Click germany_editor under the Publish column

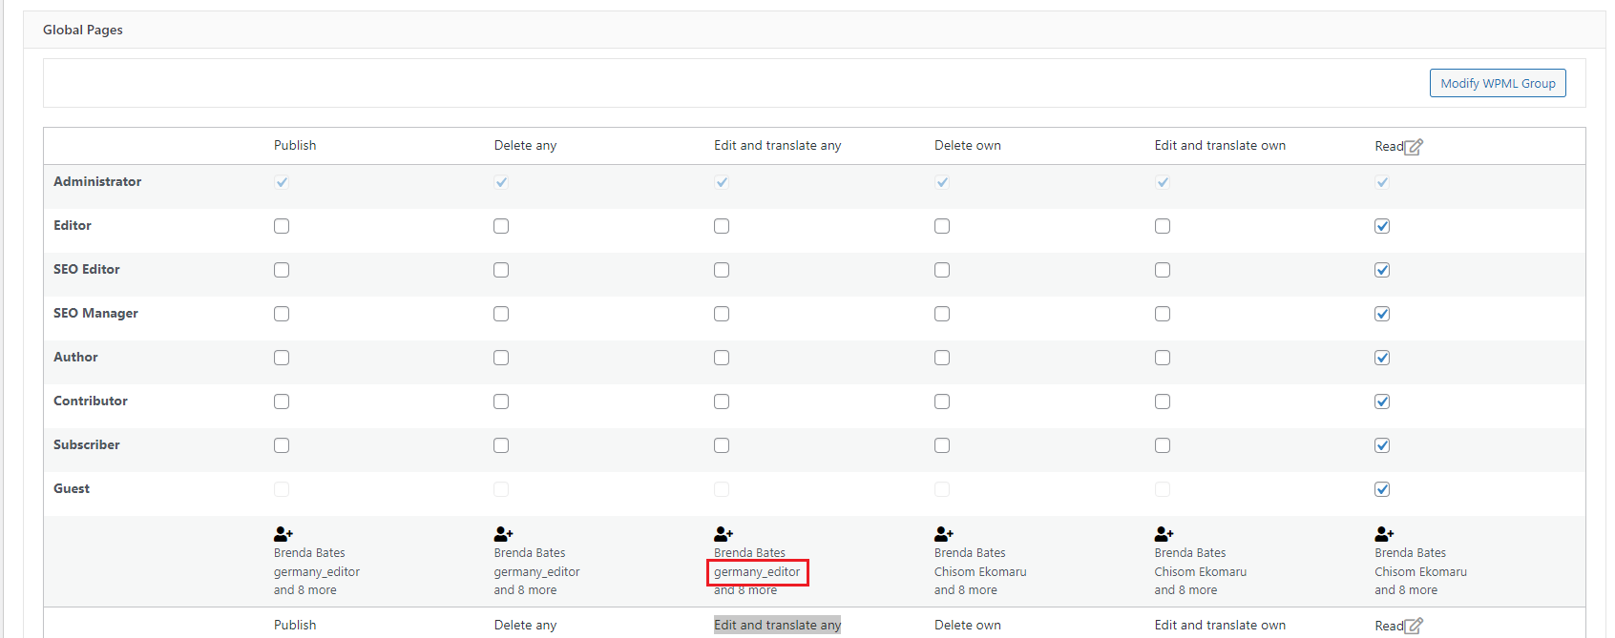317,572
